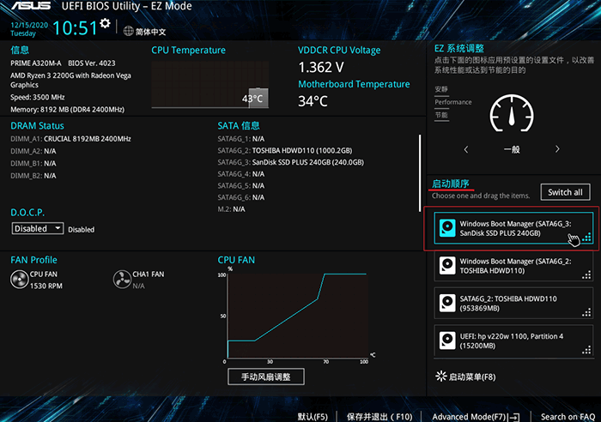The height and width of the screenshot is (422, 601).
Task: Grab drag handle of Windows Boot Manager TOSHIBA entry
Action: coord(586,274)
